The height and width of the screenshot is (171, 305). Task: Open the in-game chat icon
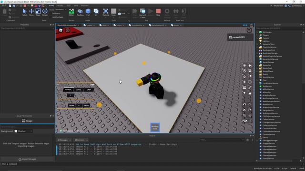pos(68,30)
